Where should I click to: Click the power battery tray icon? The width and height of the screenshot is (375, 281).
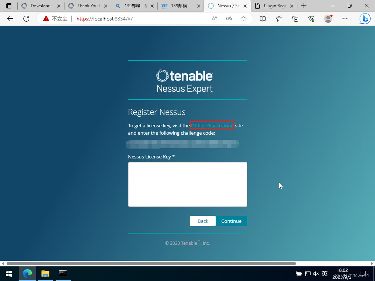pos(299,274)
